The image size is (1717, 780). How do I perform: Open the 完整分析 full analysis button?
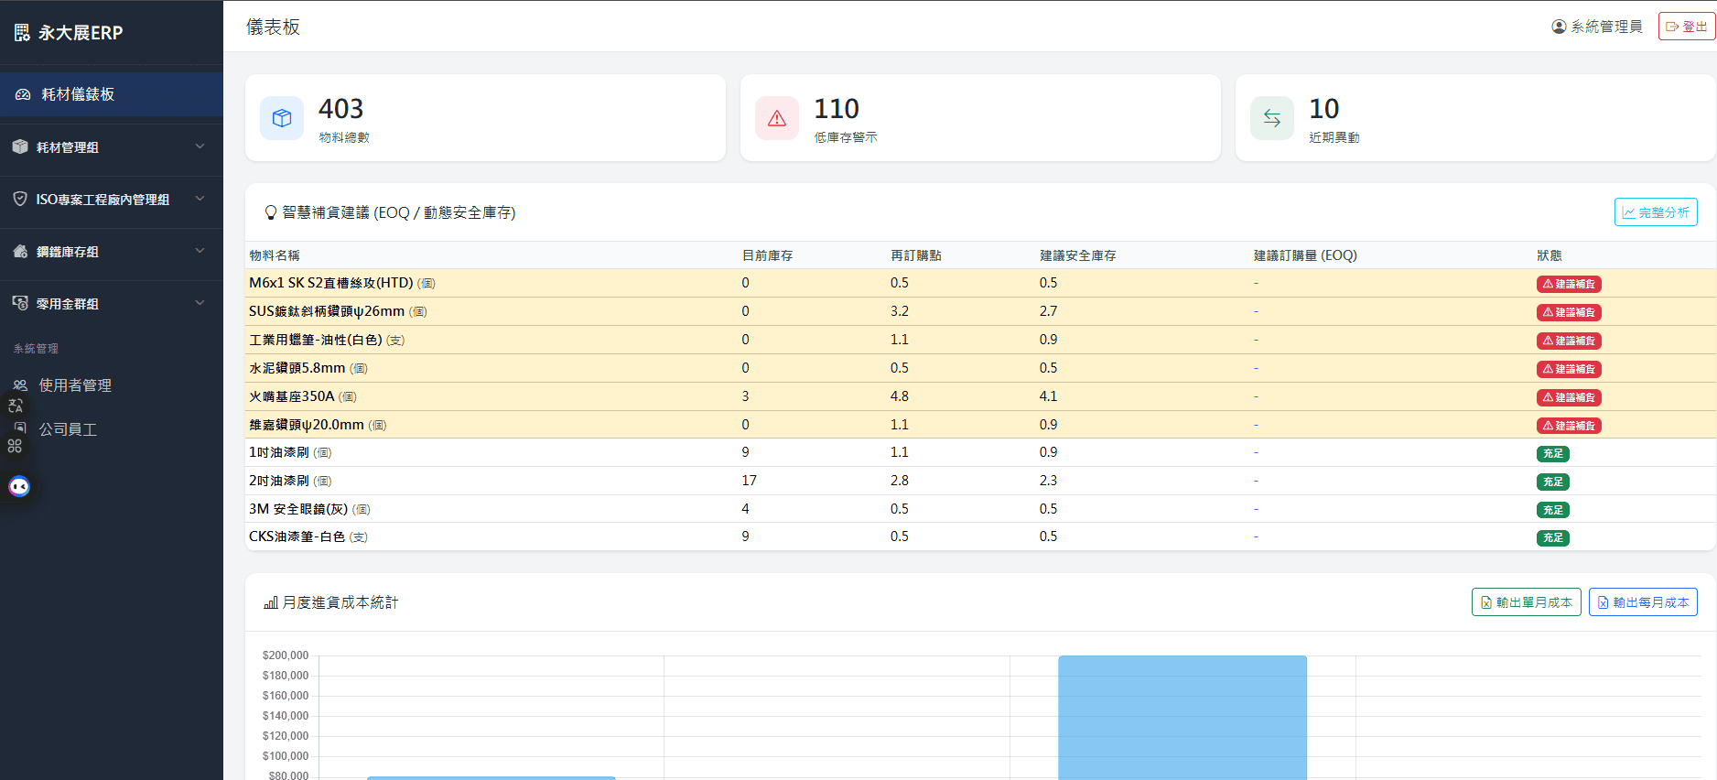(x=1656, y=212)
